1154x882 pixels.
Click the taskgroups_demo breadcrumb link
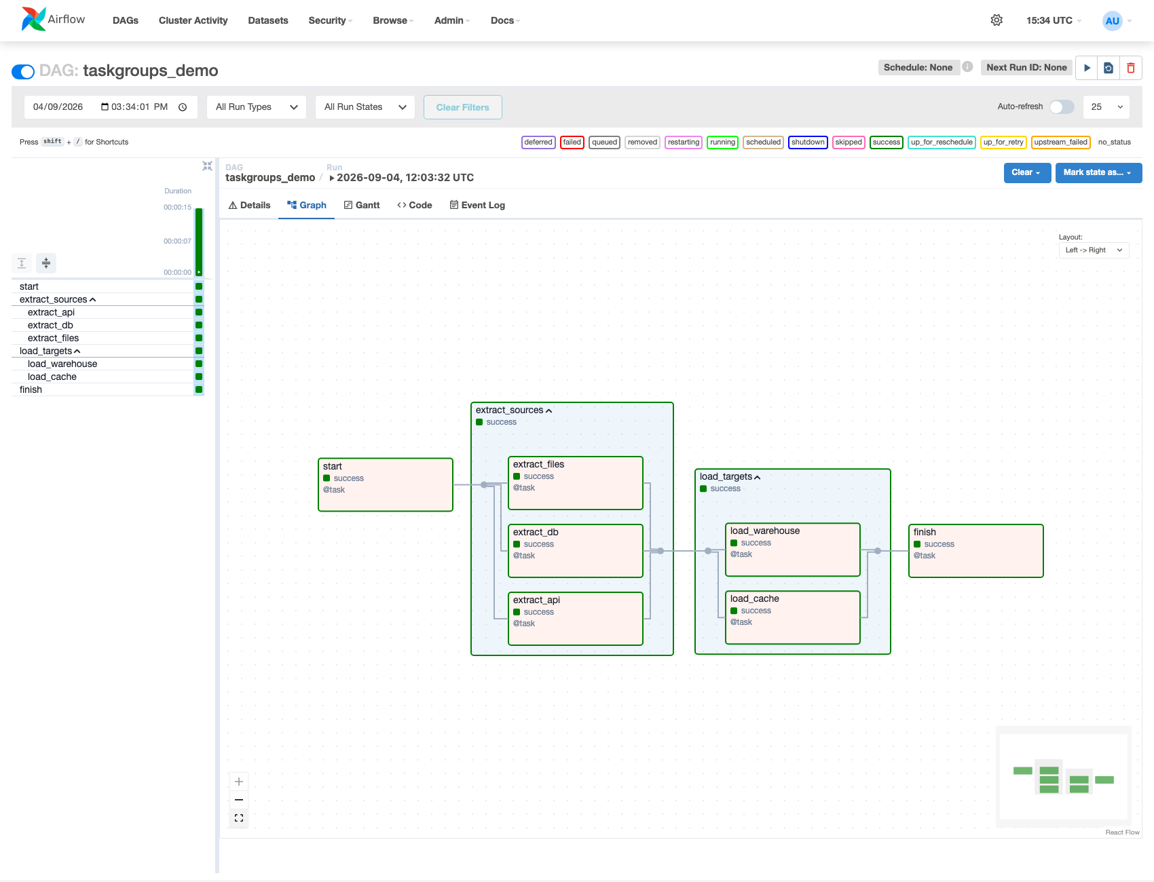[270, 177]
